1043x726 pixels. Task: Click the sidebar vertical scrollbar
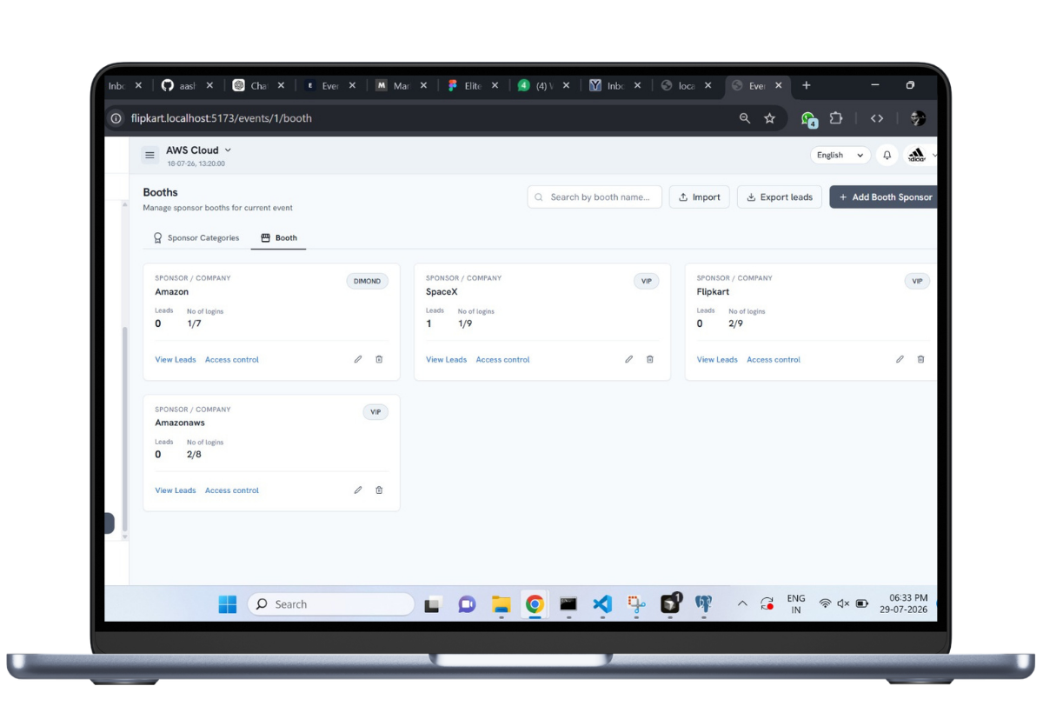[125, 430]
